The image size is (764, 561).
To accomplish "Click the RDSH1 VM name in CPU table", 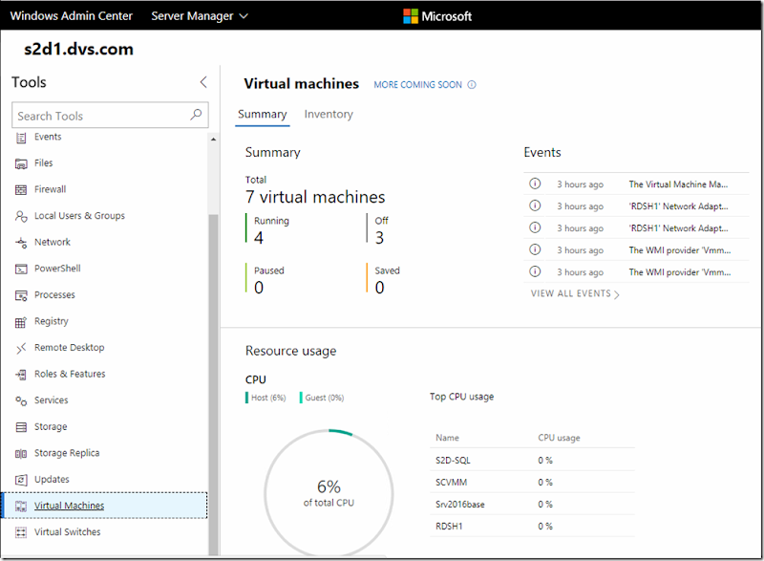I will pos(449,527).
